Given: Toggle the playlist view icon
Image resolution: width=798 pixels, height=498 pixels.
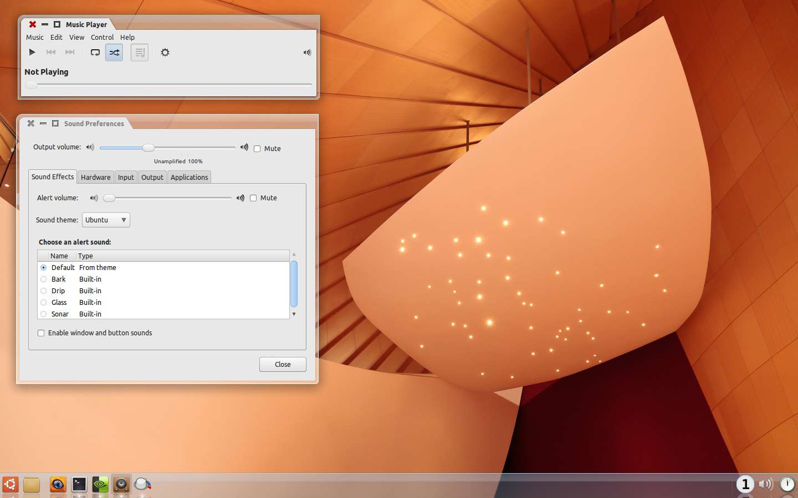Looking at the screenshot, I should (x=140, y=53).
